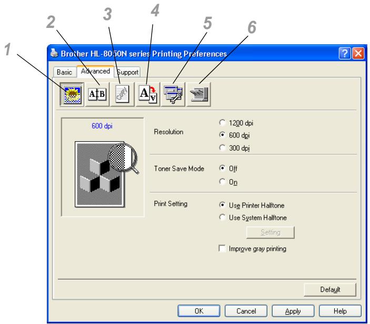The width and height of the screenshot is (370, 324).
Task: Confirm with the OK button
Action: click(x=199, y=311)
